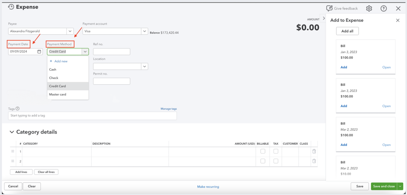This screenshot has height=195, width=407.
Task: Close the Expense window with X
Action: coord(398,8)
